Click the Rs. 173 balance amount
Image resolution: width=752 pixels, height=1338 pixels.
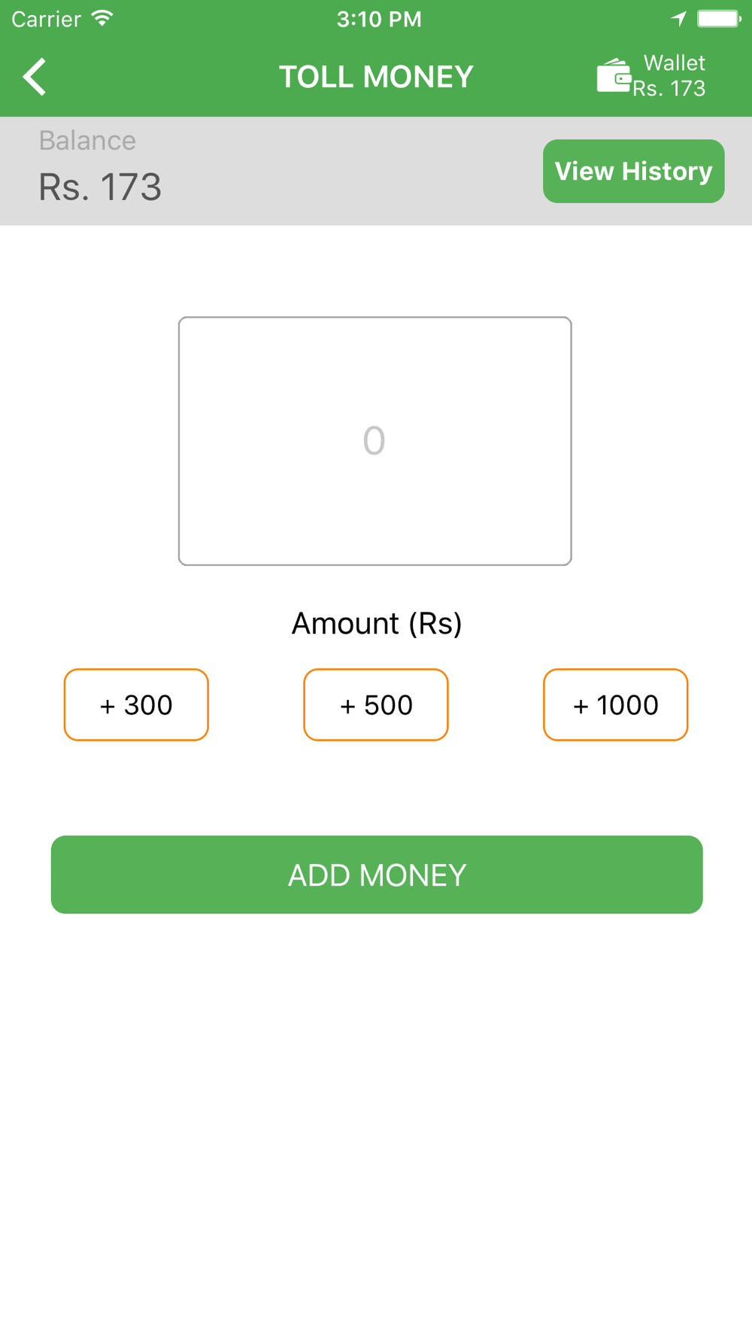(x=100, y=187)
